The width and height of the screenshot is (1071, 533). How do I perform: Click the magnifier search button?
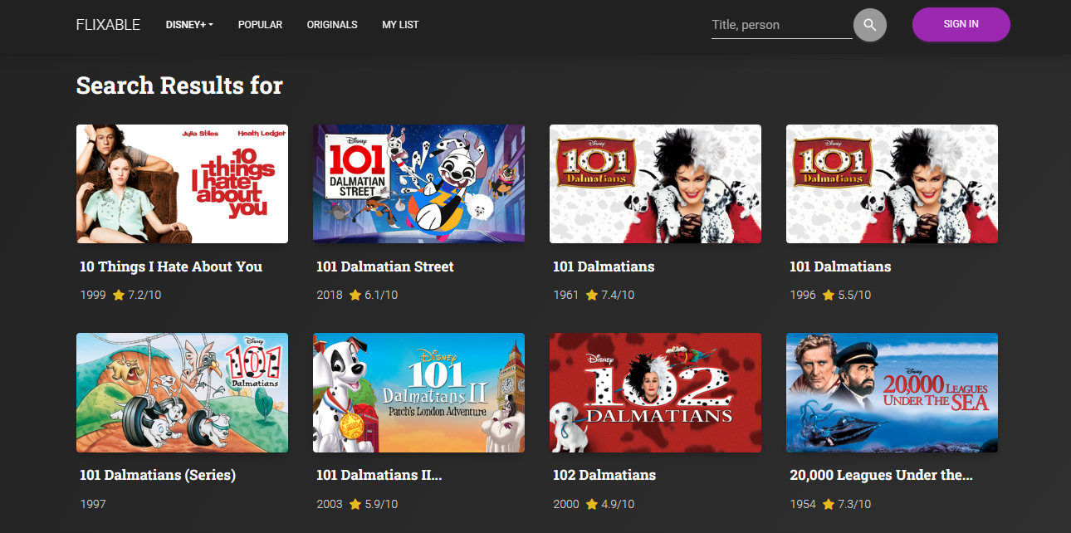click(x=869, y=25)
